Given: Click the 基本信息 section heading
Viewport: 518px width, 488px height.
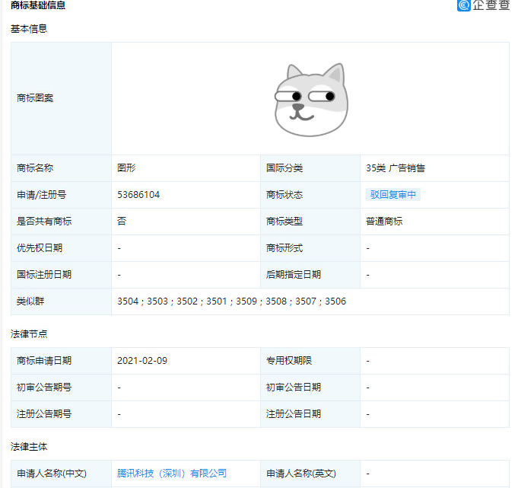Looking at the screenshot, I should point(29,29).
